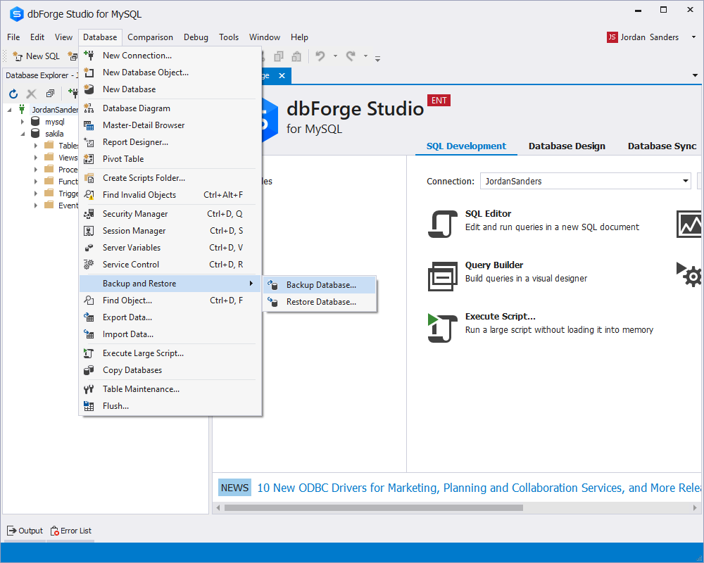
Task: Click the SQL Editor large icon
Action: click(x=442, y=224)
